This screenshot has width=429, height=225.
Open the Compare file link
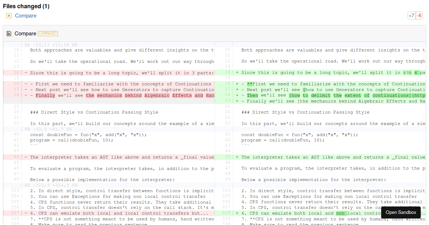point(25,16)
